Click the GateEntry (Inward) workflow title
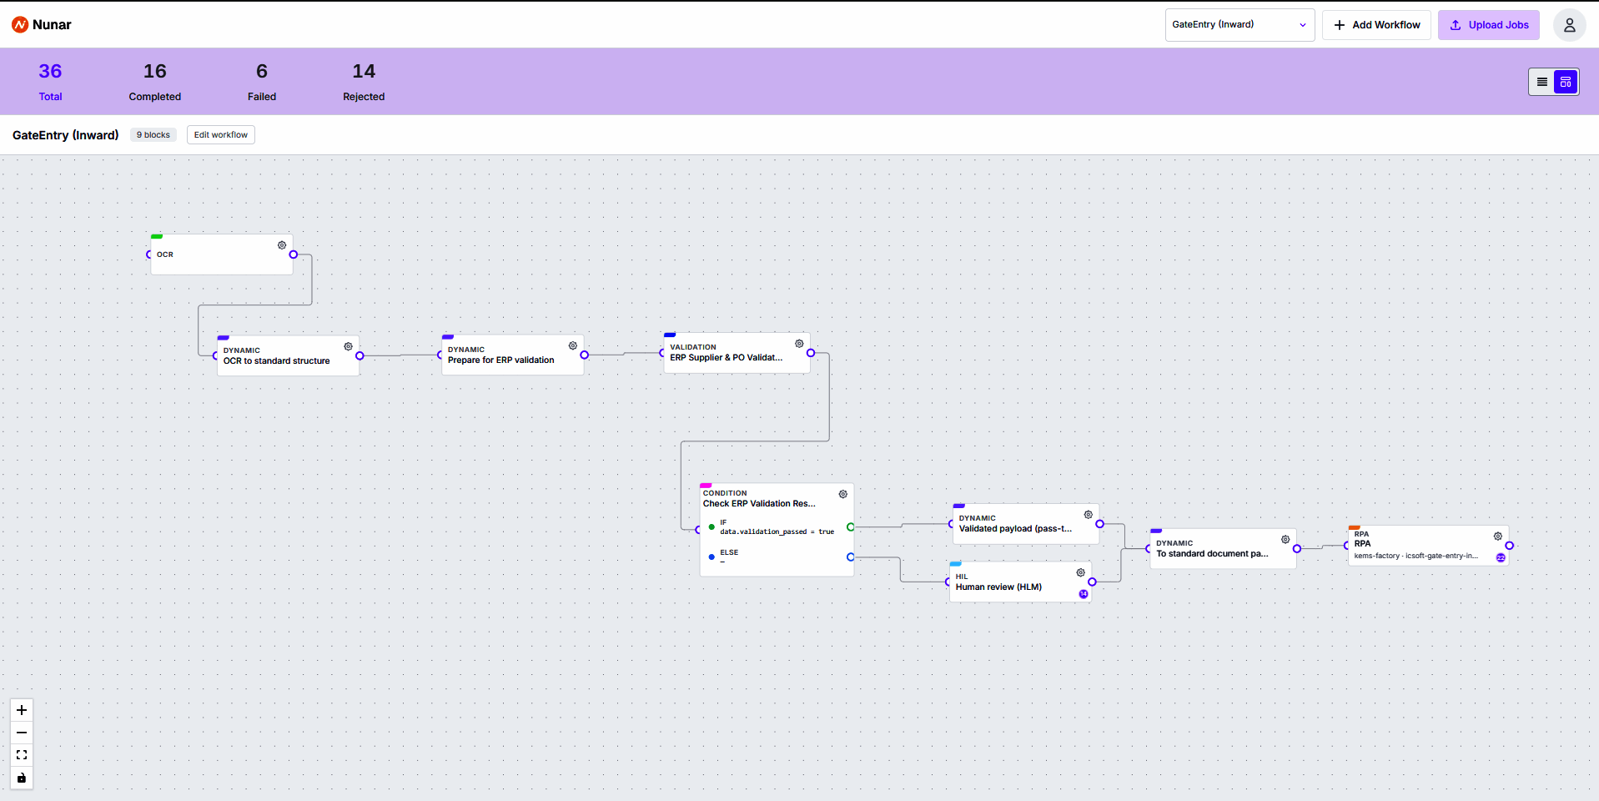The height and width of the screenshot is (801, 1599). (66, 135)
